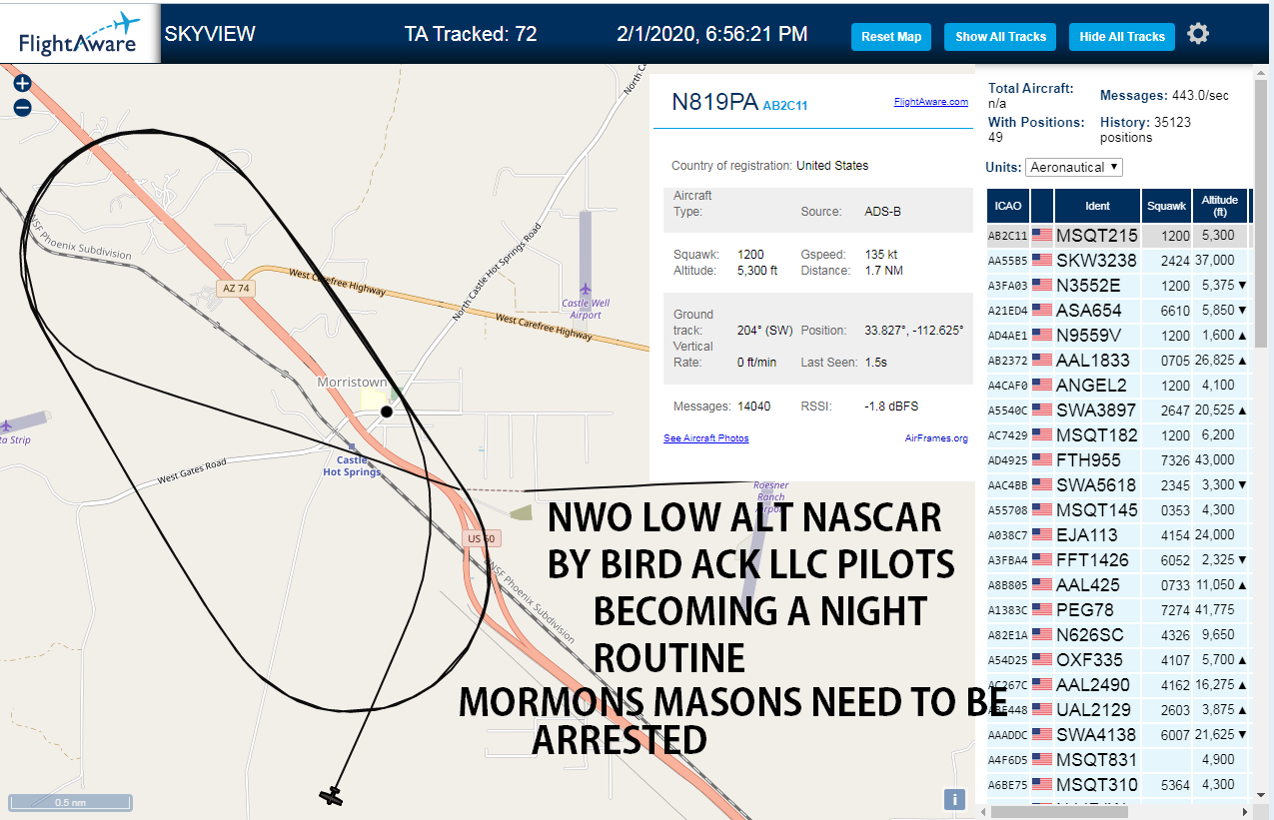The image size is (1274, 820).
Task: Select the SWA5618 aircraft row
Action: [1118, 485]
